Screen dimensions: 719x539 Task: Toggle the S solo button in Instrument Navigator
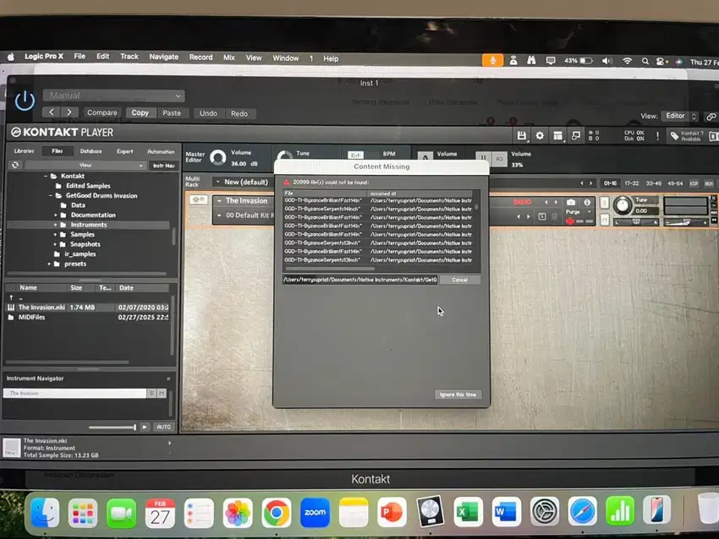[151, 394]
